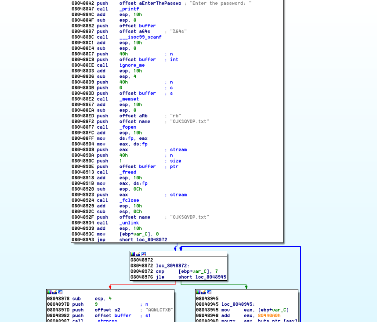The height and width of the screenshot is (322, 377).
Task: Select the ignore_me function call
Action: (x=132, y=65)
